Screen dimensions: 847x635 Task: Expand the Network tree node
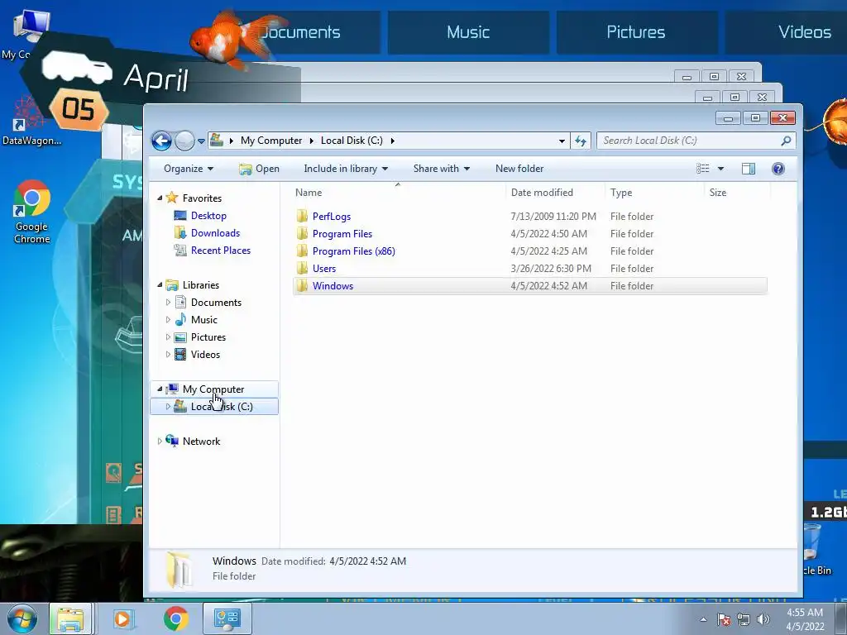(x=160, y=442)
